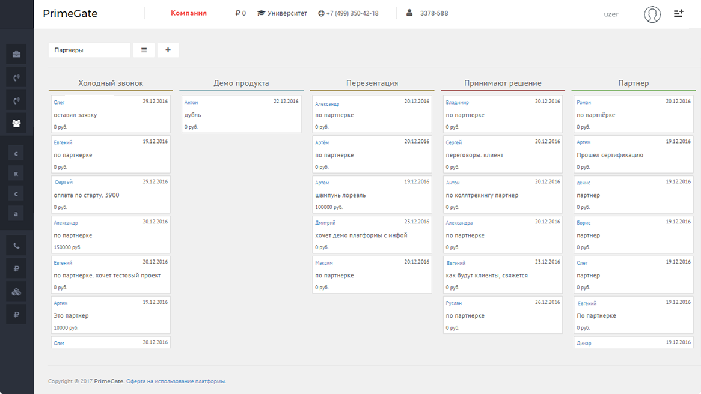Open the Антон 'дубль' deal card
The width and height of the screenshot is (701, 394).
coord(240,114)
